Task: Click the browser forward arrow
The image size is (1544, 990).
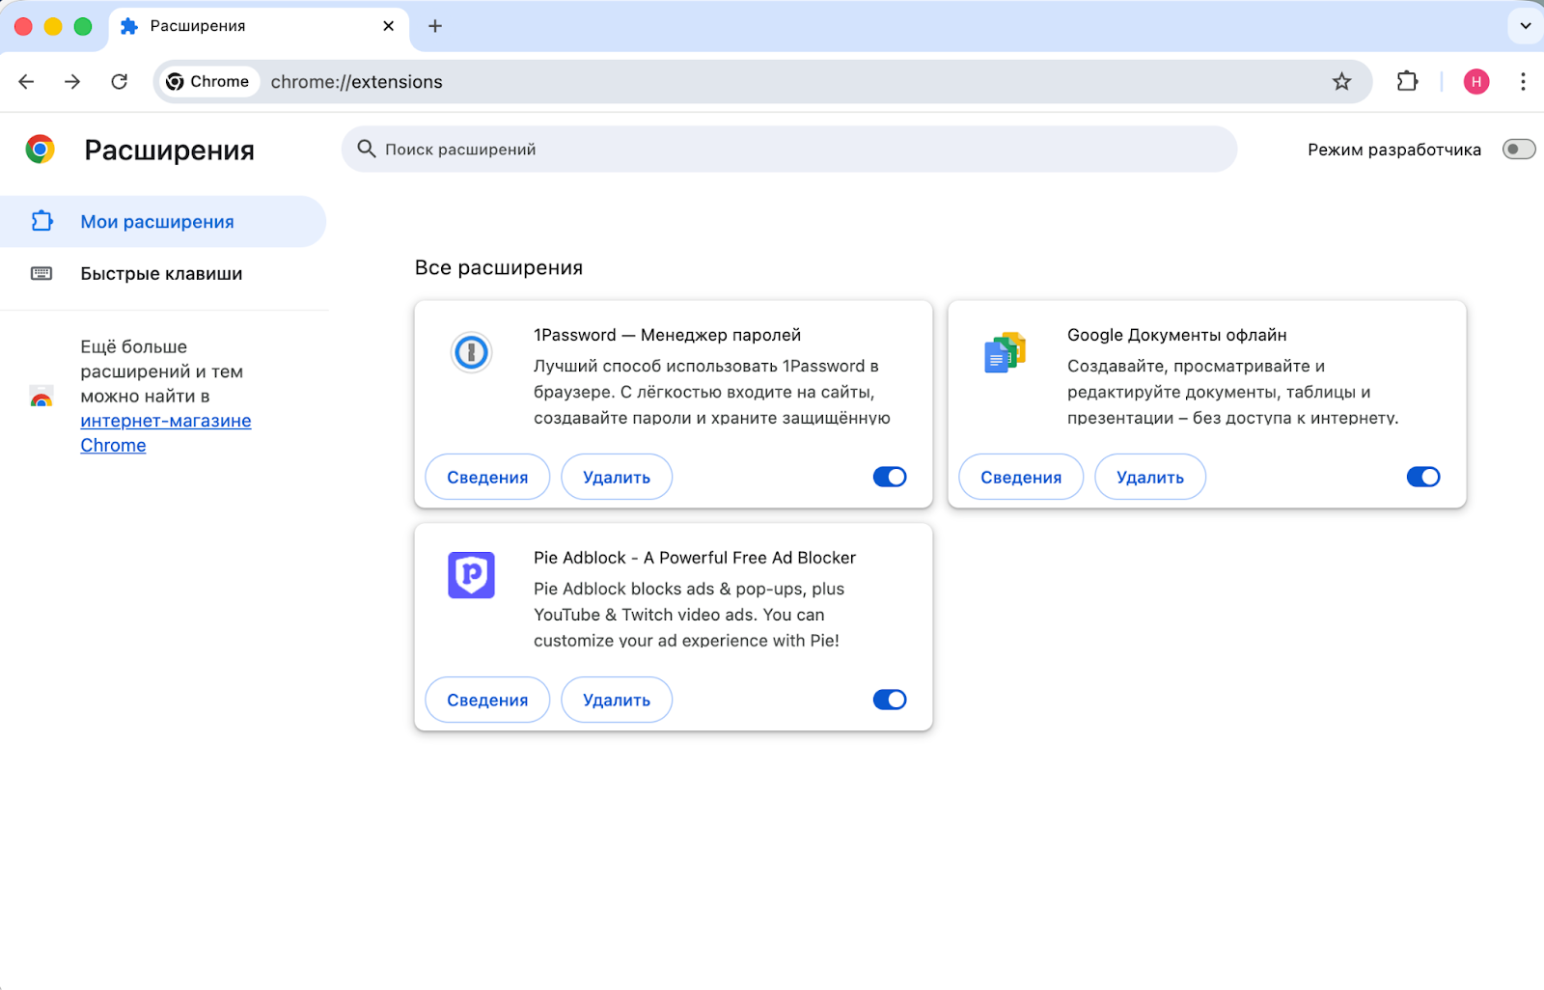Action: pyautogui.click(x=72, y=82)
